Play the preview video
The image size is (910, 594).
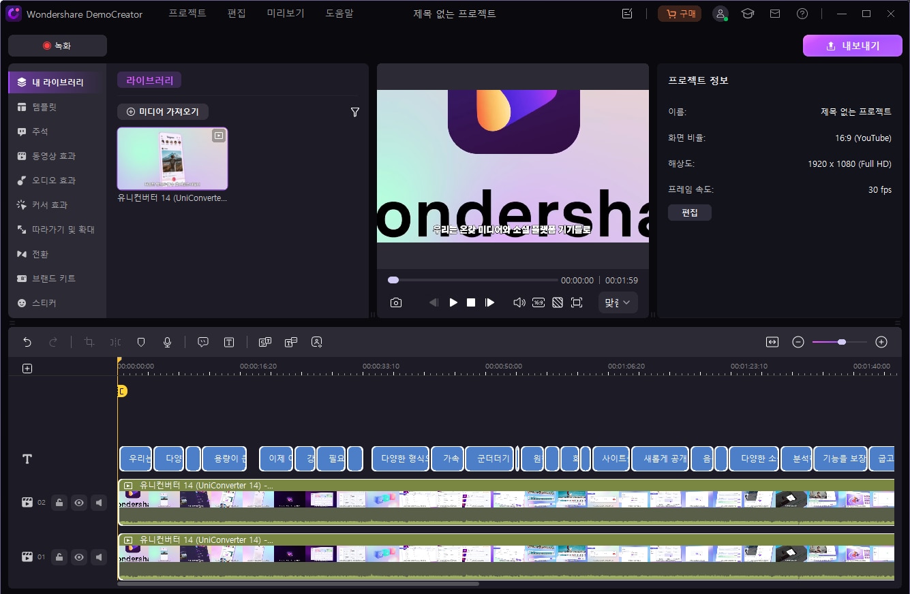pos(453,302)
